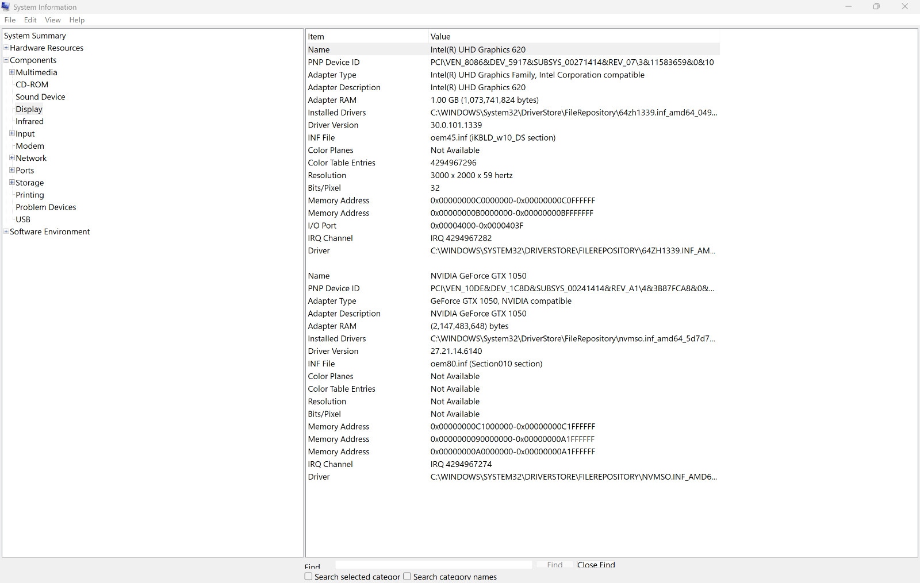Click the 4294967296 Color Table Entries value
Screen dimensions: 920x583
pos(454,163)
